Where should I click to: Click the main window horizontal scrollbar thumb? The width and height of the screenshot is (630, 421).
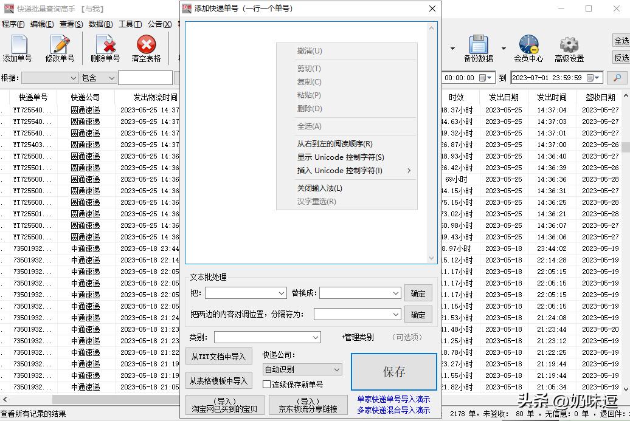click(116, 400)
